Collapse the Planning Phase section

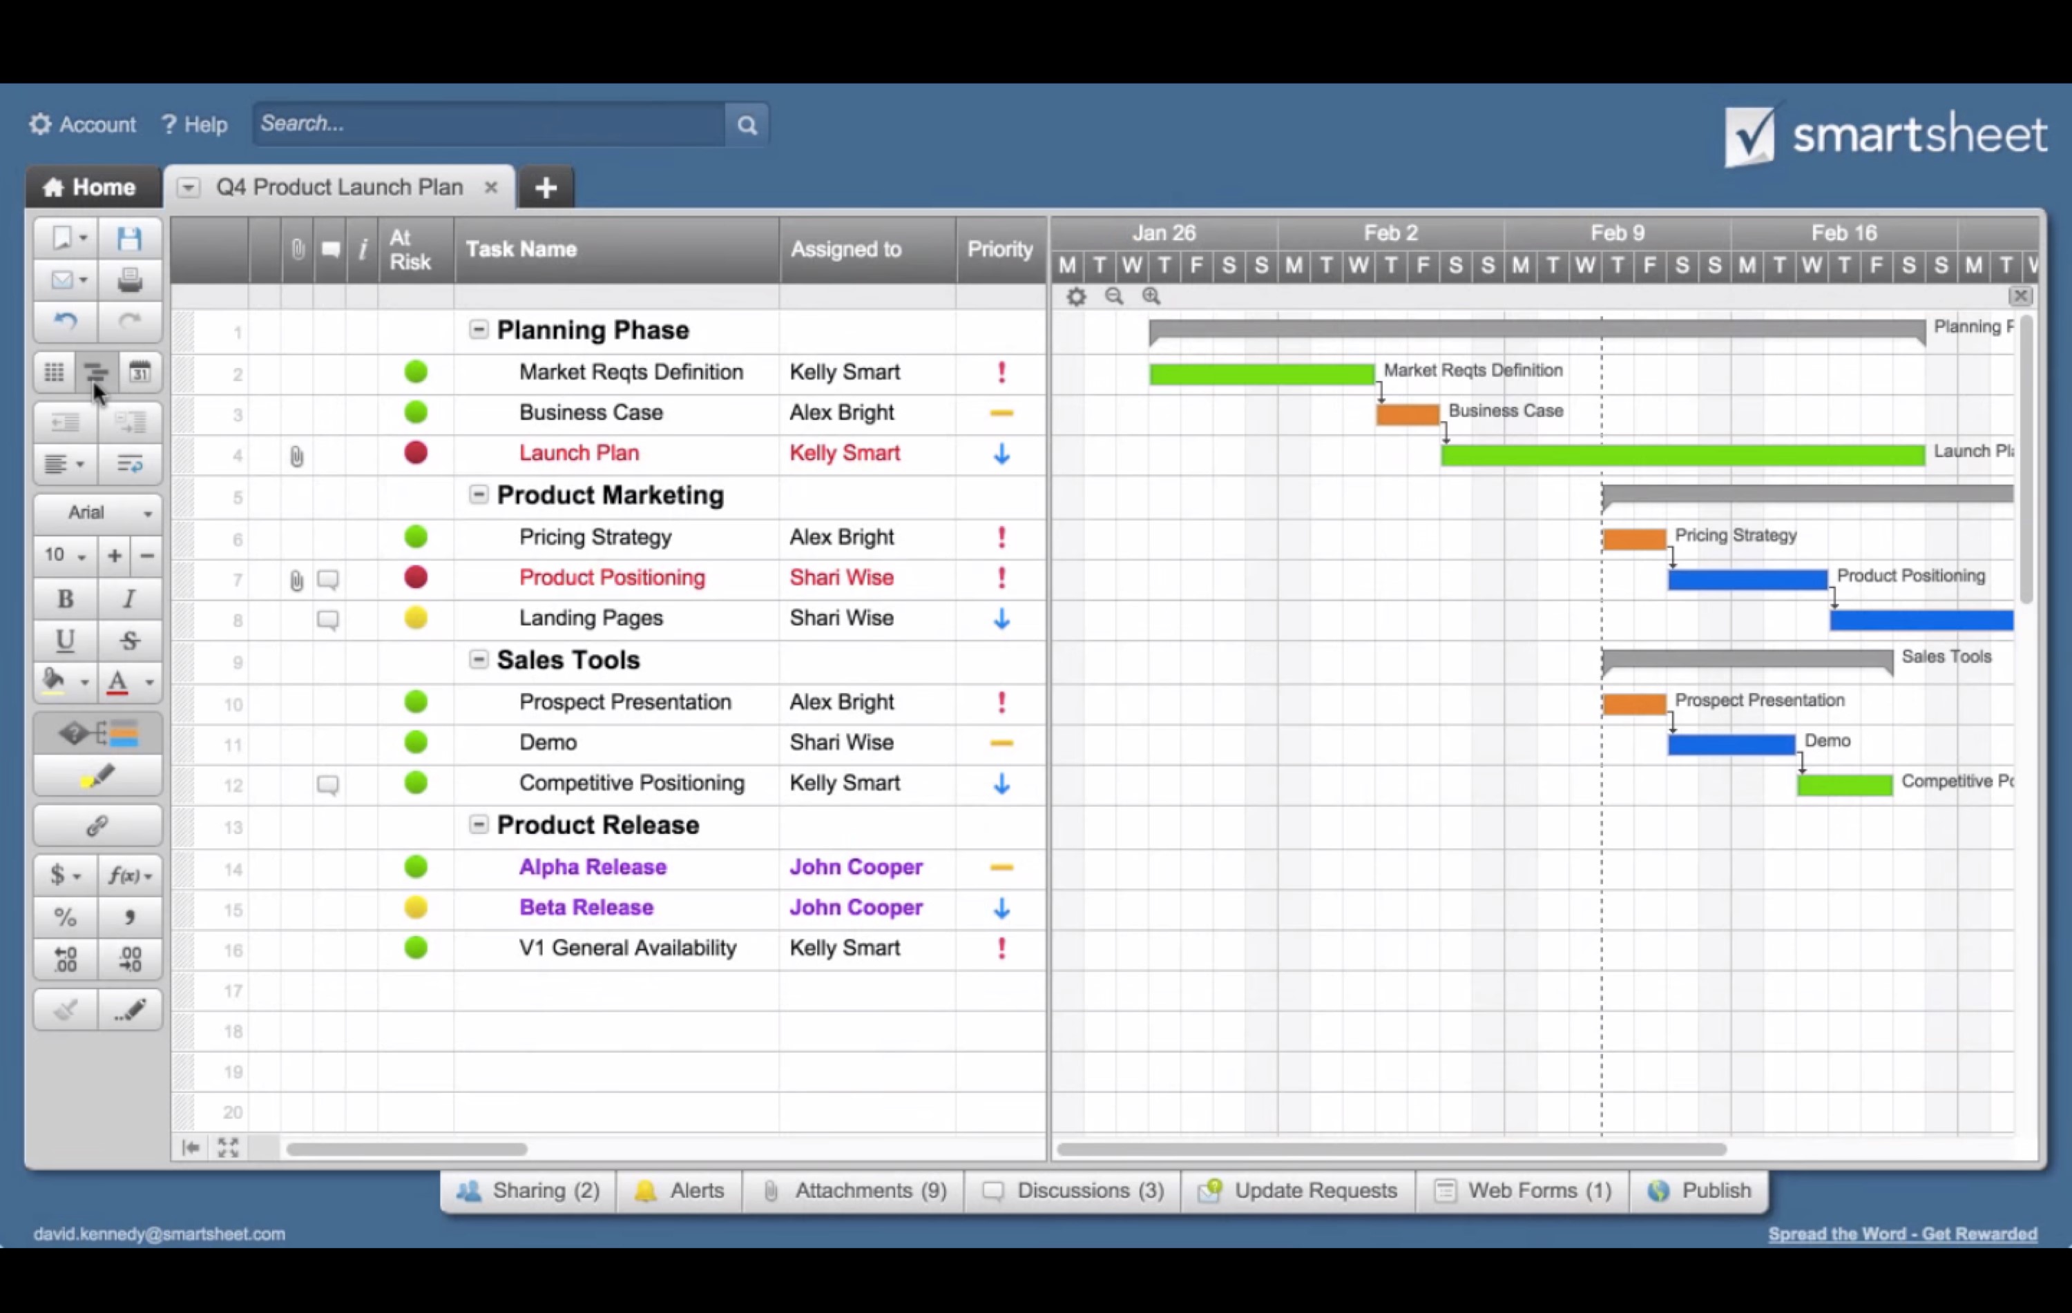tap(479, 329)
